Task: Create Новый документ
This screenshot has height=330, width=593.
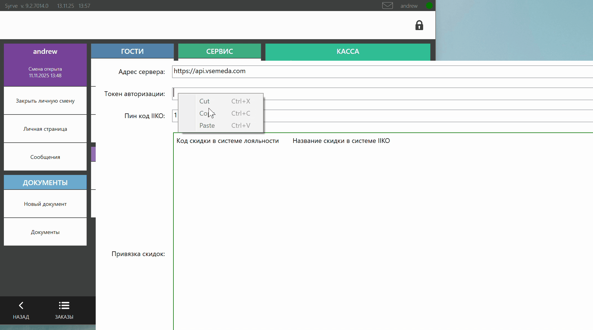Action: click(45, 204)
